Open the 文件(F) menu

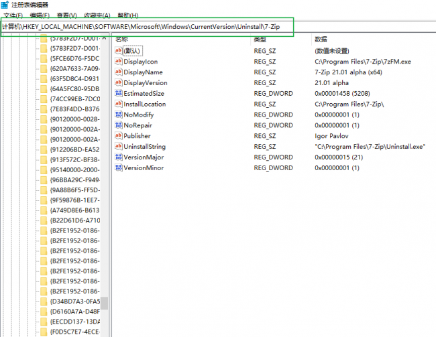pyautogui.click(x=13, y=15)
